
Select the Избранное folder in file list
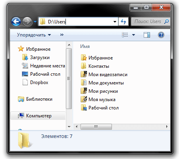[x=97, y=58]
